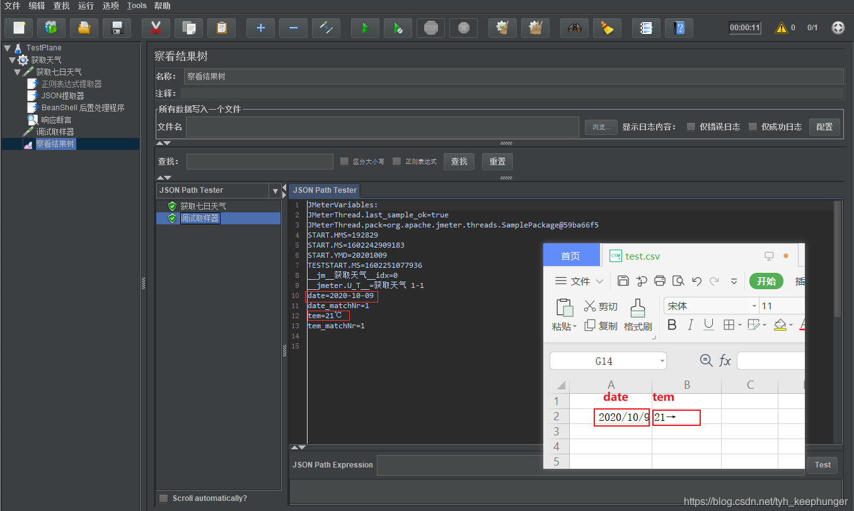Click the 文件名 input field
The height and width of the screenshot is (511, 854).
coord(382,127)
